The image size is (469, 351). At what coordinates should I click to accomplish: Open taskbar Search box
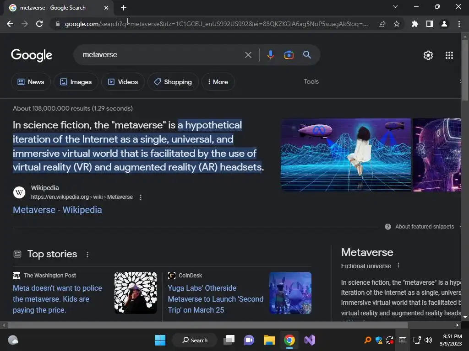click(195, 340)
